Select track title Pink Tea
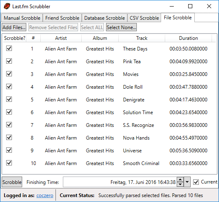Screen dimensions: 219x202 (x=132, y=62)
